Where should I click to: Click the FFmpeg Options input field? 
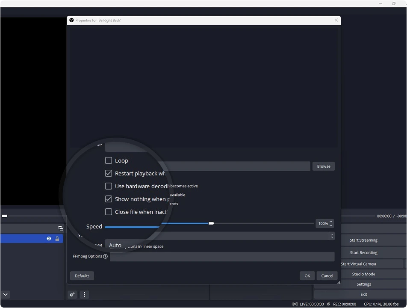(x=222, y=257)
